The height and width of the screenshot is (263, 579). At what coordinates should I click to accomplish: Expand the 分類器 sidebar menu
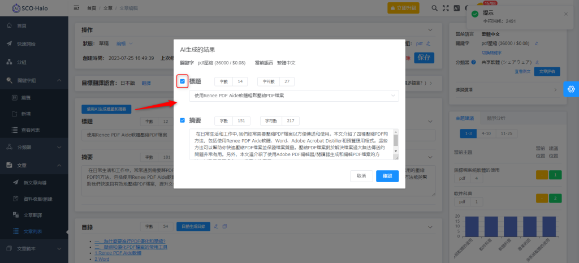pyautogui.click(x=59, y=148)
